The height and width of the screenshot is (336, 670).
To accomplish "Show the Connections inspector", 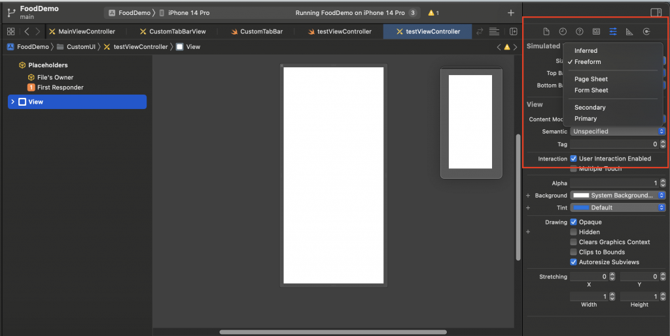I will (646, 31).
